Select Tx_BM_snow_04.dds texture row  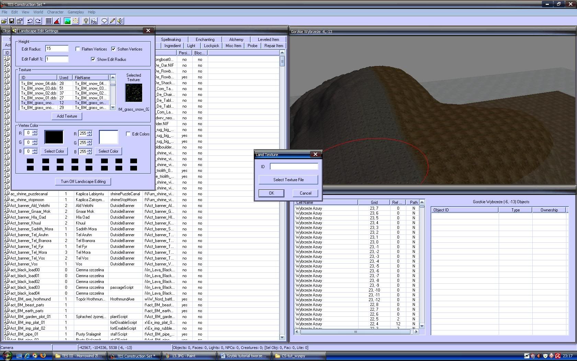[x=64, y=84]
